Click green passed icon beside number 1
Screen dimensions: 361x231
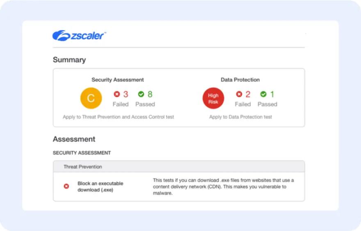click(x=263, y=94)
